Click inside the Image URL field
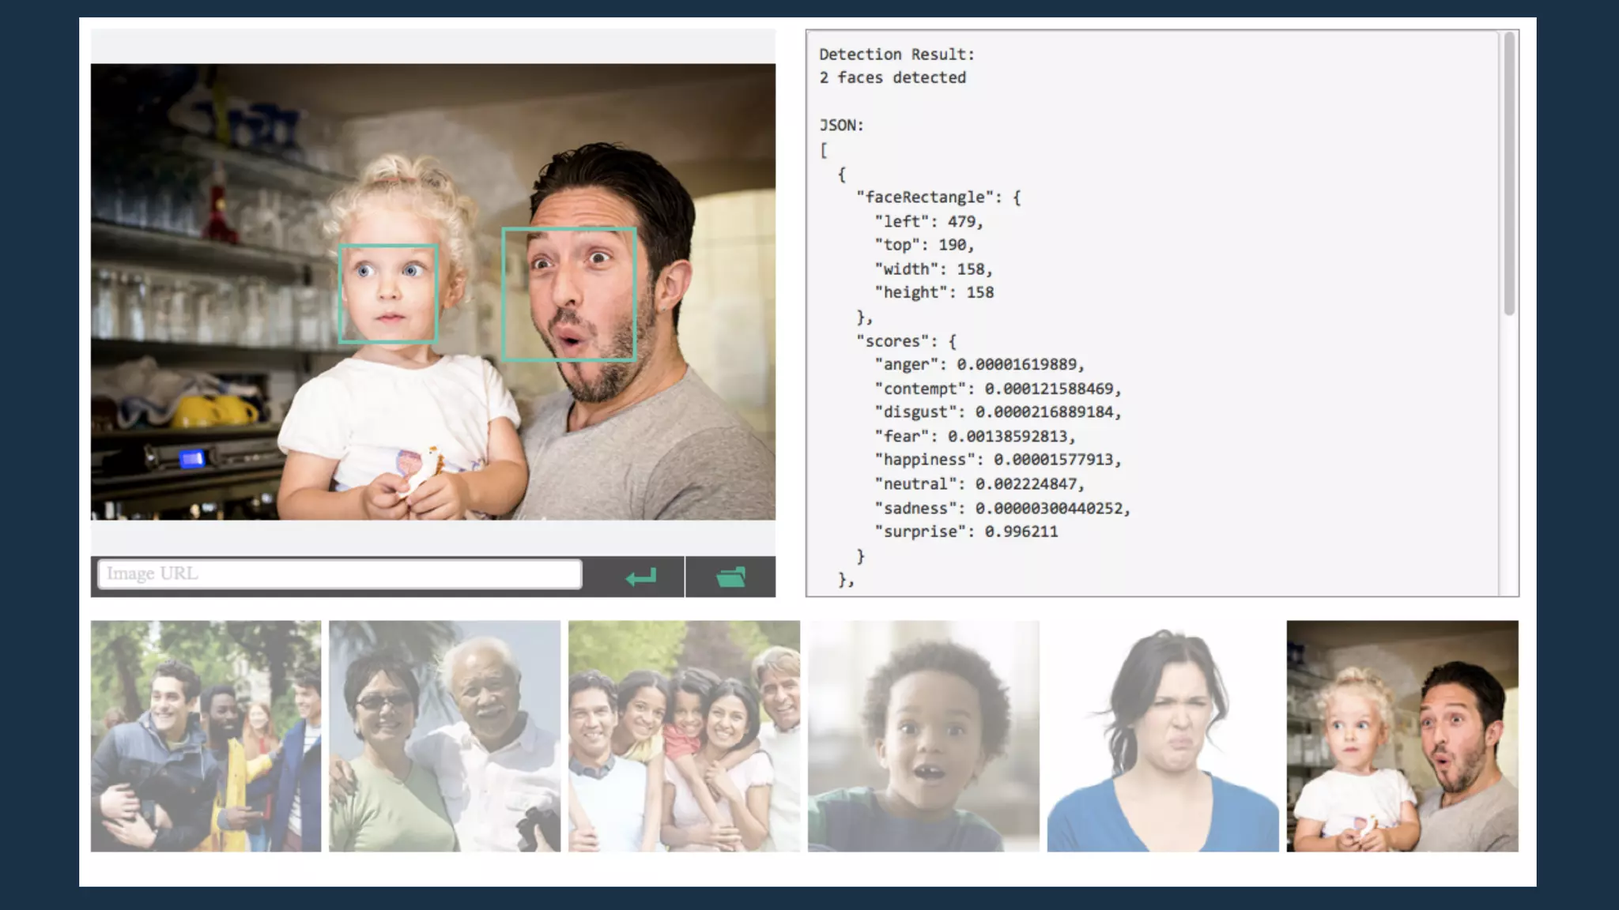The image size is (1619, 910). pyautogui.click(x=339, y=573)
